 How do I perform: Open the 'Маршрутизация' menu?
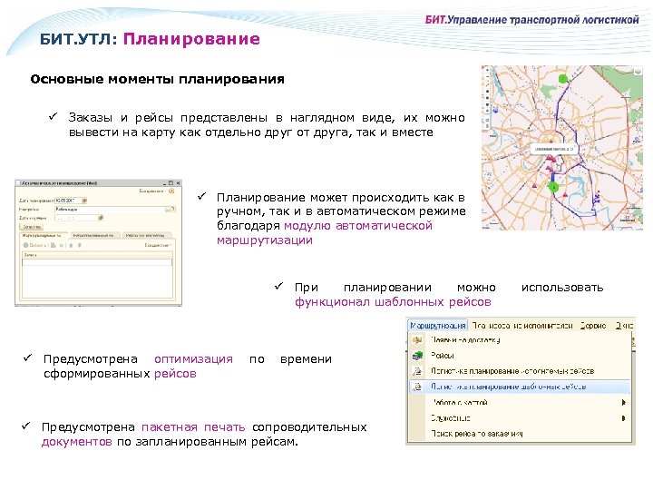click(438, 326)
